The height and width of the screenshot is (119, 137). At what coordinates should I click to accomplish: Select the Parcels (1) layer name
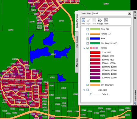[106, 34]
